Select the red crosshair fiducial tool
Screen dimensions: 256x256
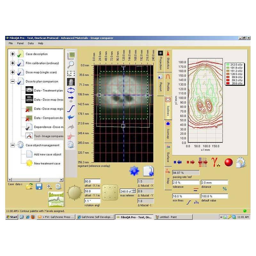70,136
